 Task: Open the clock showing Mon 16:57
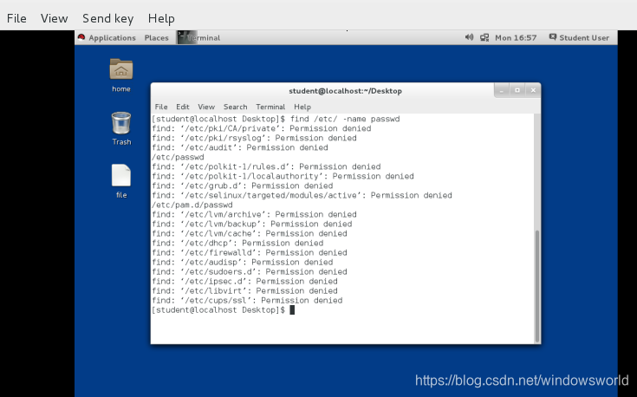coord(516,38)
